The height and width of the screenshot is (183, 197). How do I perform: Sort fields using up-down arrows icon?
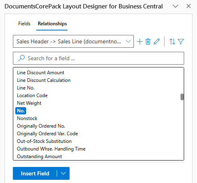click(172, 41)
